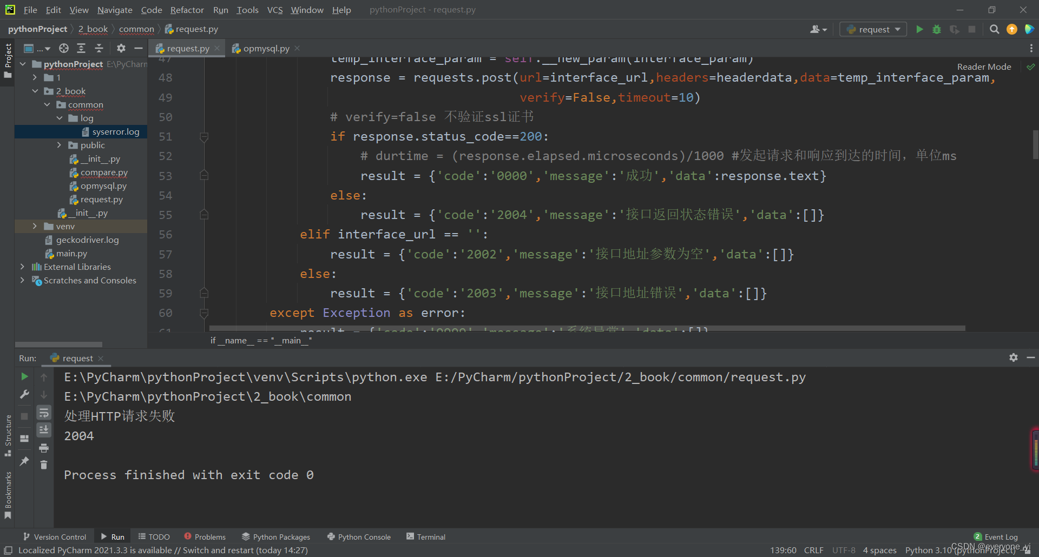Click the orange IDE update icon
Screen dimensions: 1039x557
pyautogui.click(x=1012, y=29)
